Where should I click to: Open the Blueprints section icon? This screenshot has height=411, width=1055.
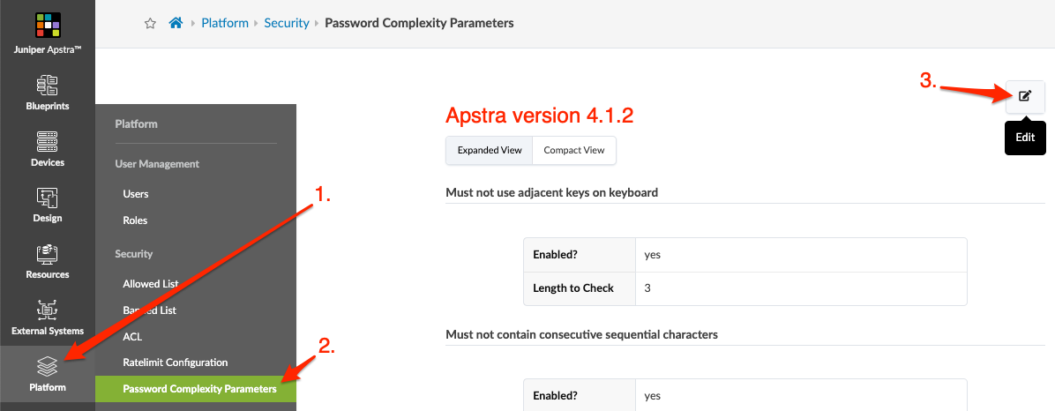tap(48, 86)
